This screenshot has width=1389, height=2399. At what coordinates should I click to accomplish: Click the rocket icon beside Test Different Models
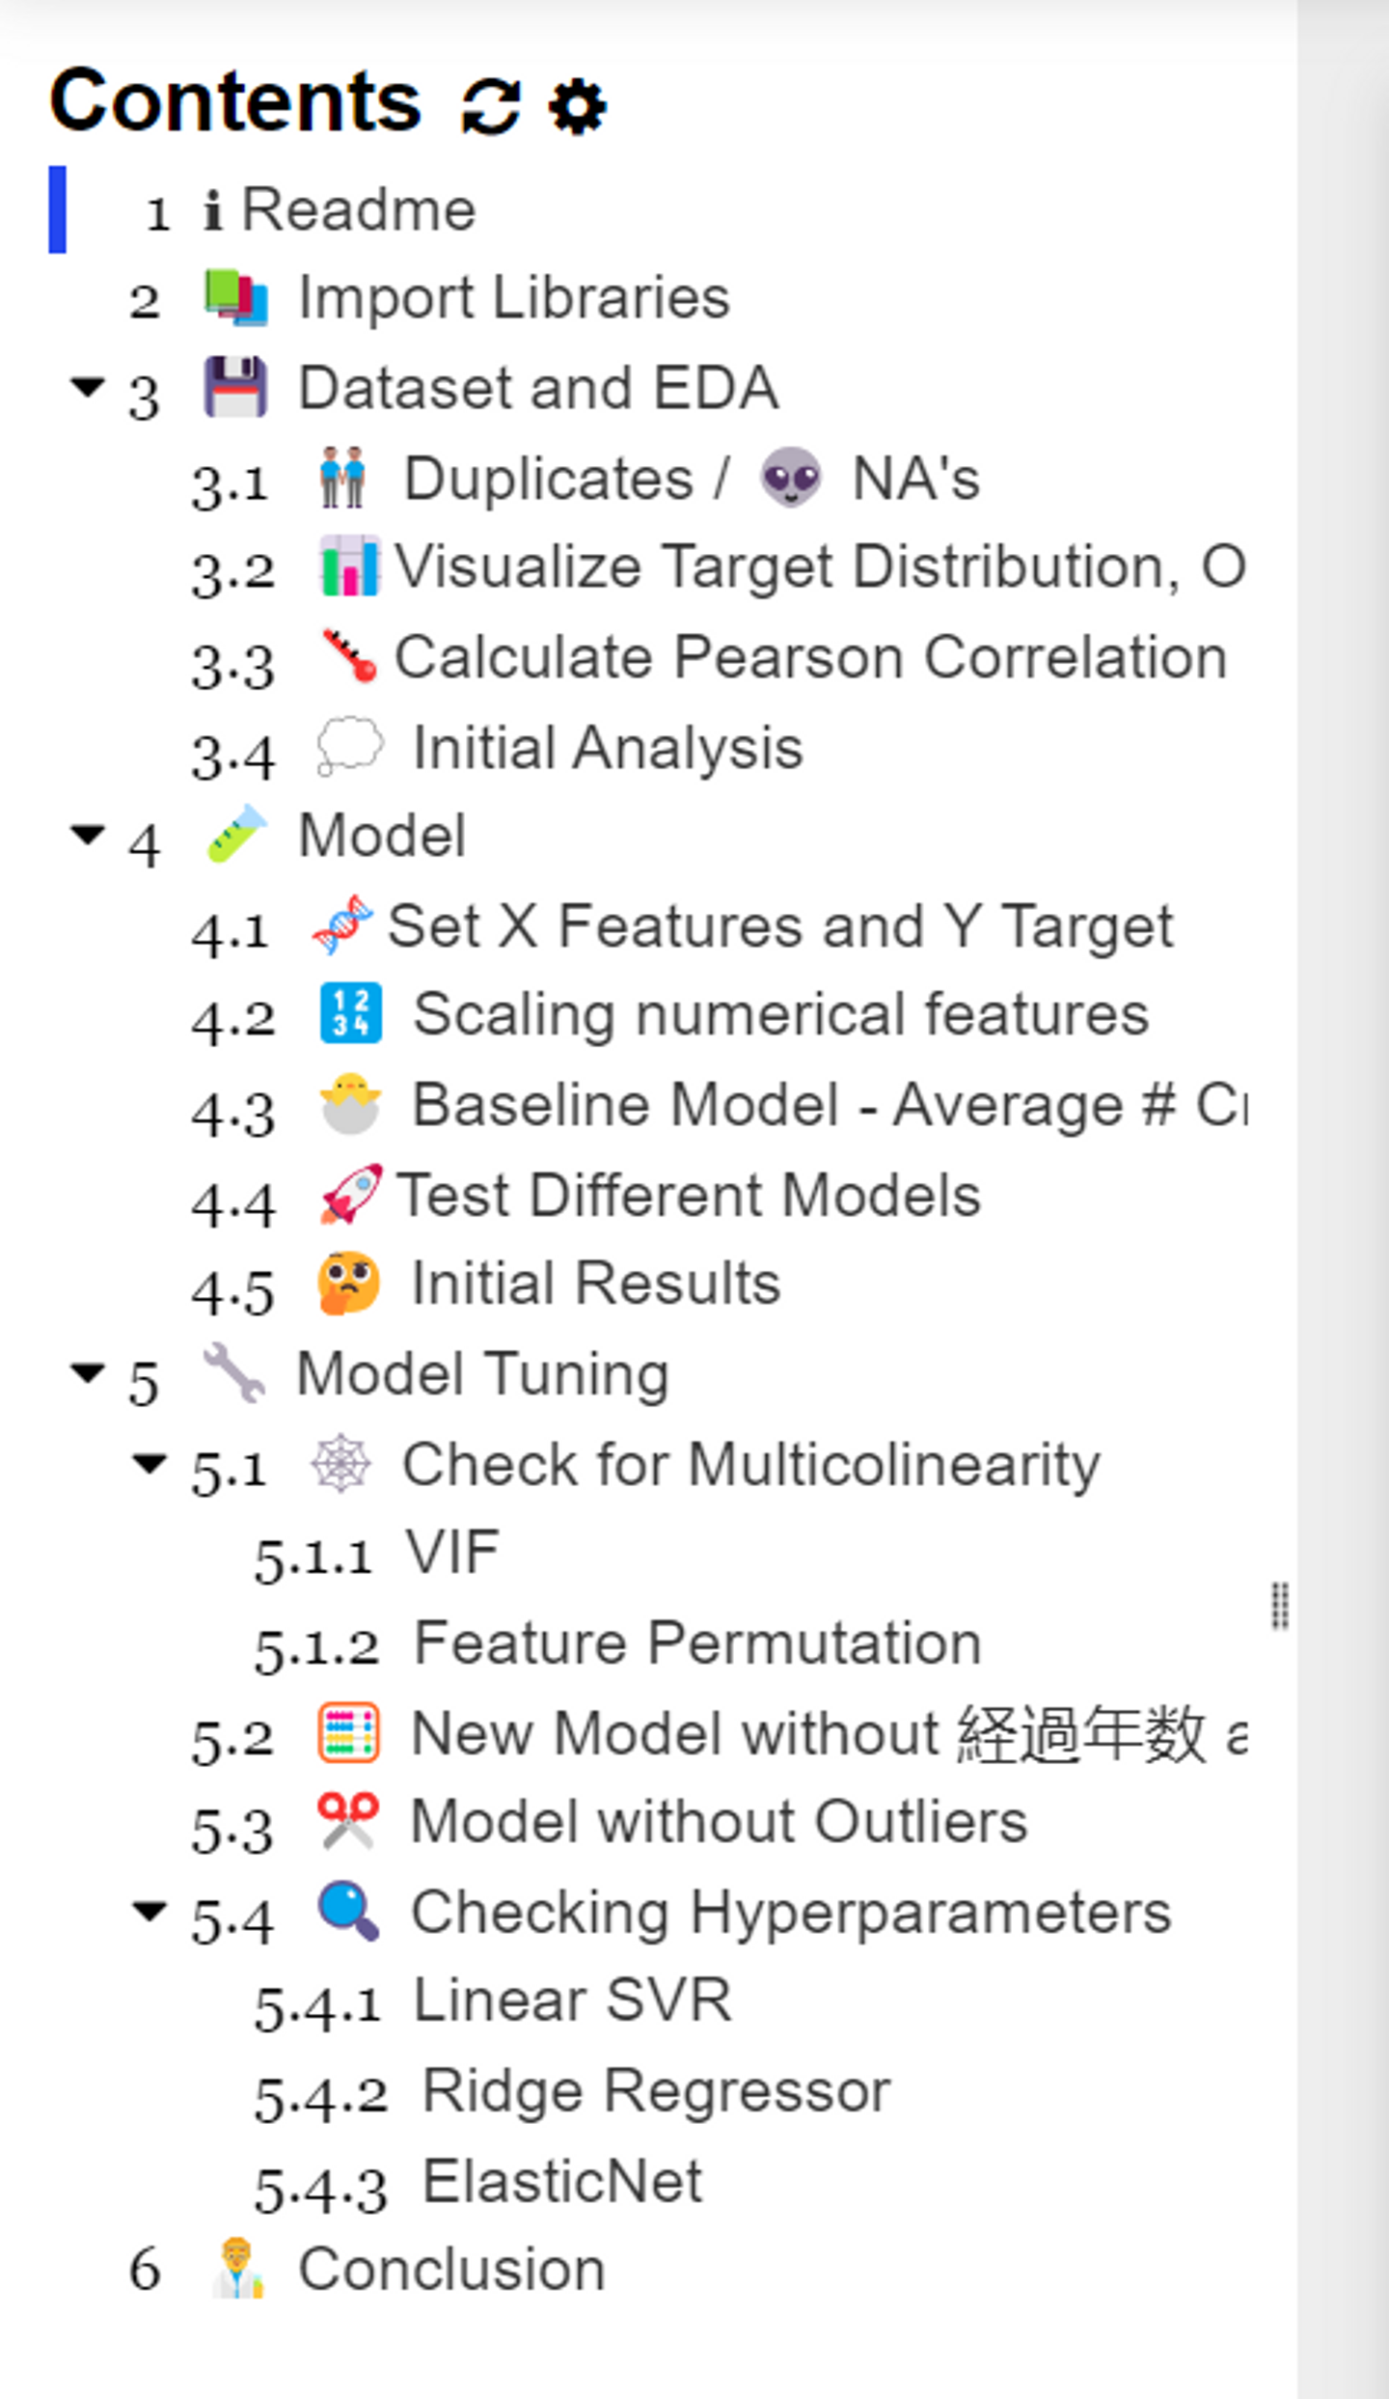click(350, 1195)
